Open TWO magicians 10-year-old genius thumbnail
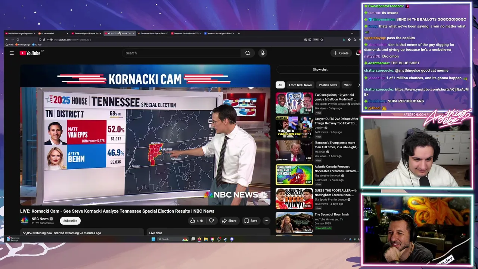 pos(294,103)
